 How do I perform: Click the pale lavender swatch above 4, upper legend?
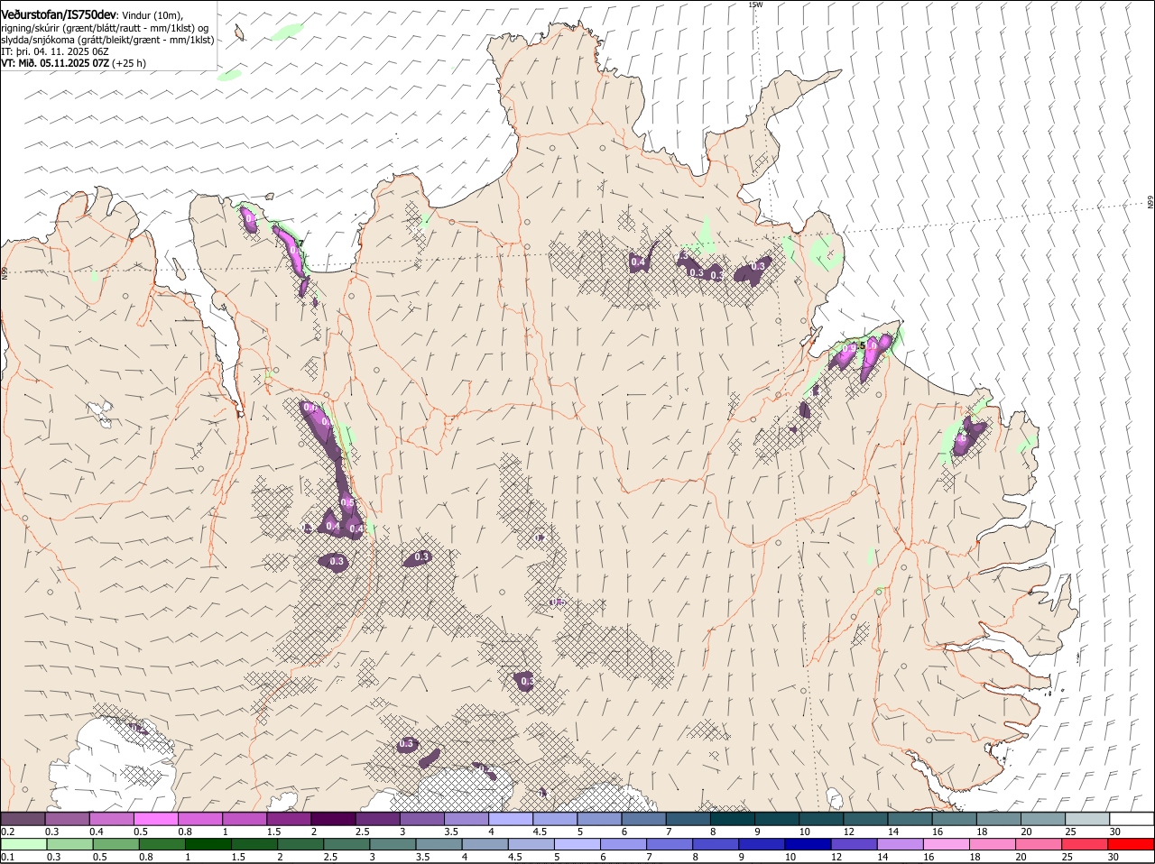coord(510,819)
